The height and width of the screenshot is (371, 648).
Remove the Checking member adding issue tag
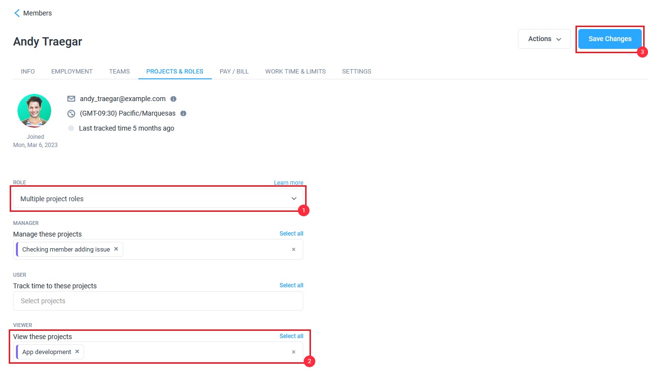[116, 249]
